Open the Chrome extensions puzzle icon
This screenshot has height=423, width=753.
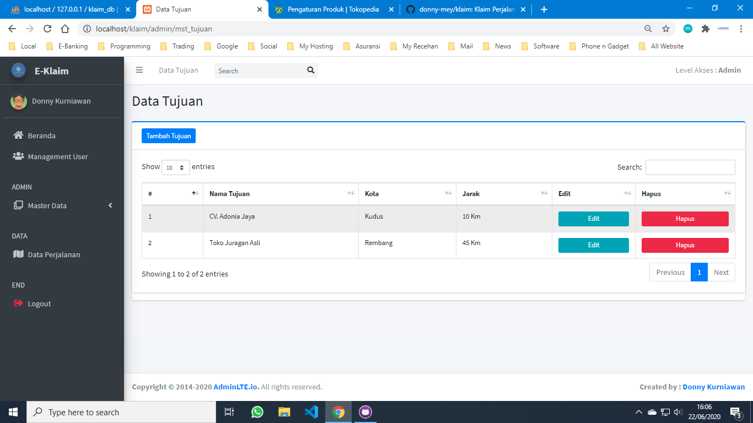705,29
